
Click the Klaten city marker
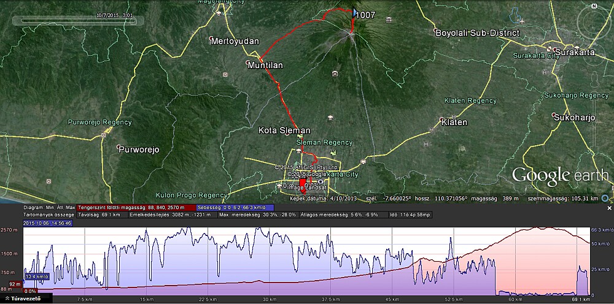[443, 121]
